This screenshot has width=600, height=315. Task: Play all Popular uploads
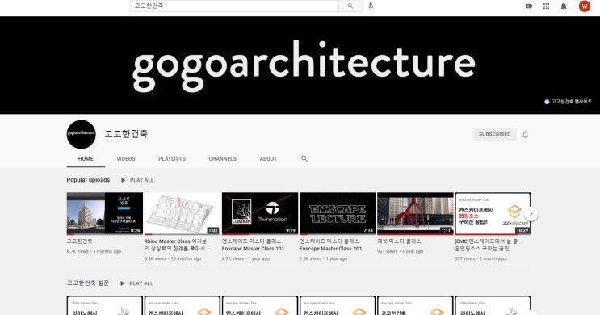(137, 180)
